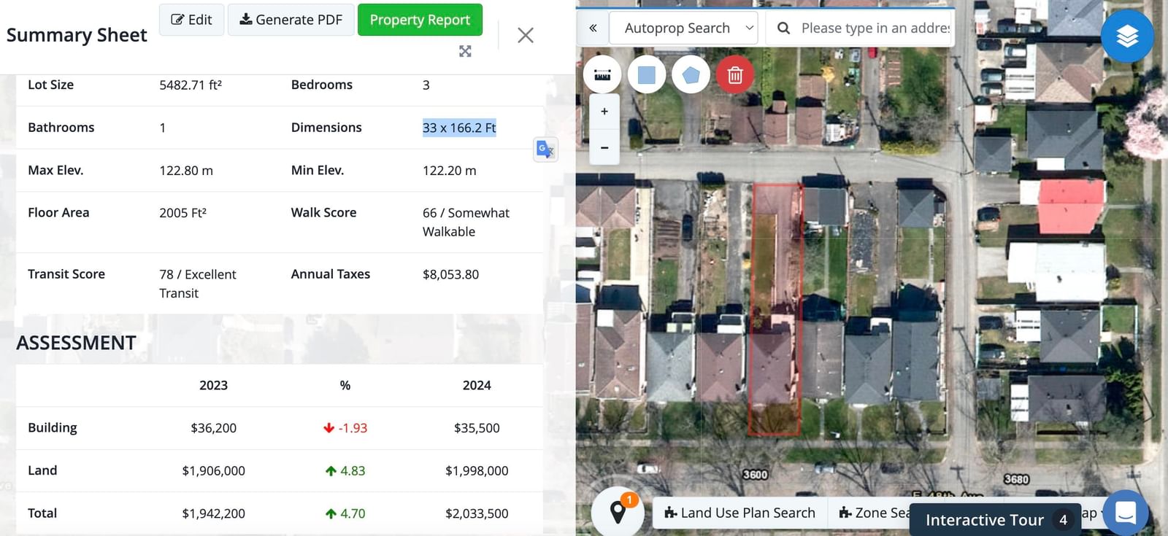Edit the summary sheet

[191, 20]
